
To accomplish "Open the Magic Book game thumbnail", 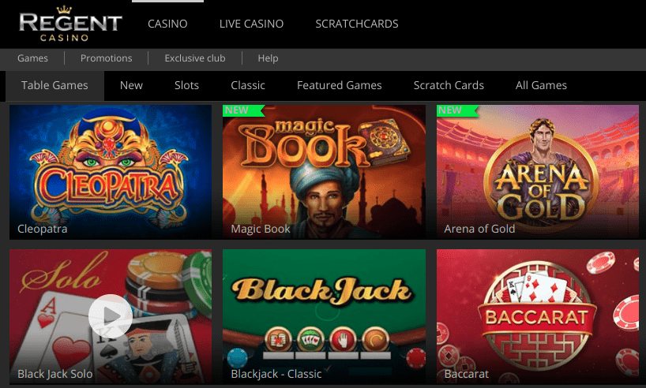I will (324, 172).
